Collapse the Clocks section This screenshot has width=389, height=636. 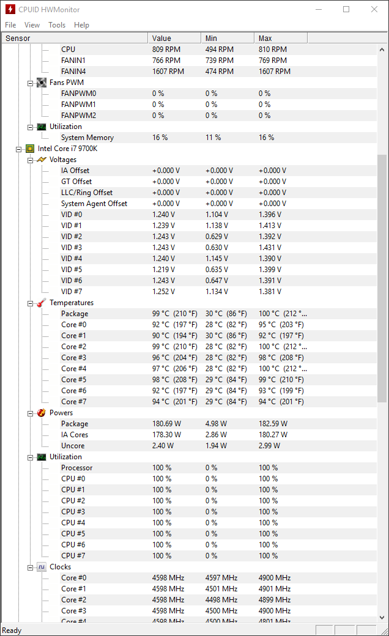[x=30, y=568]
